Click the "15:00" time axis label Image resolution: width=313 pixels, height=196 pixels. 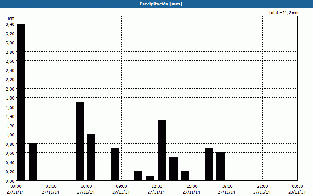click(x=192, y=187)
